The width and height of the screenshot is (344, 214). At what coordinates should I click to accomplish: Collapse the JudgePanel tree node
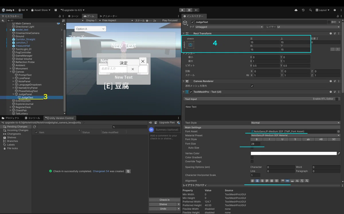(13, 94)
